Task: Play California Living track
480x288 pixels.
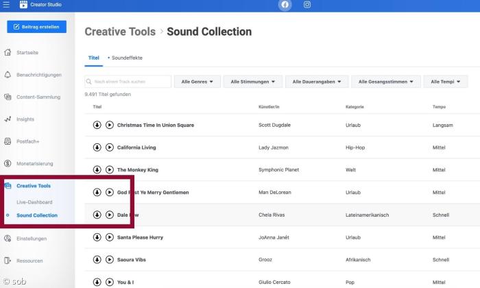Action: point(109,147)
